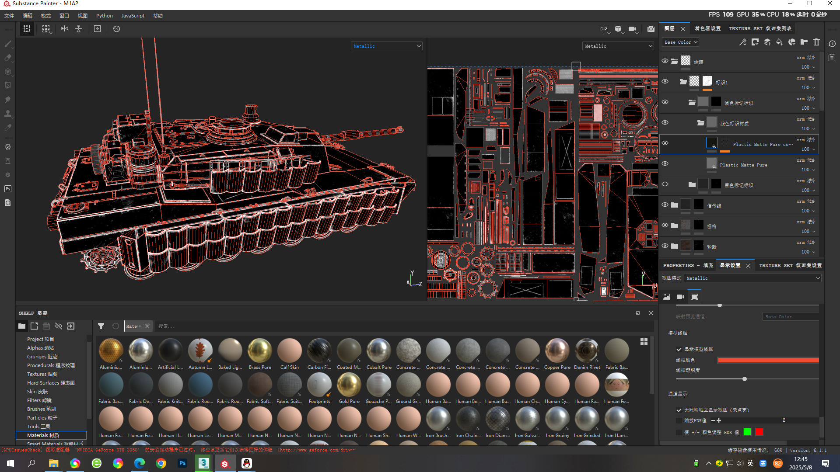This screenshot has width=840, height=472.
Task: Click the camera screenshot icon in viewport toolbar
Action: click(x=651, y=29)
